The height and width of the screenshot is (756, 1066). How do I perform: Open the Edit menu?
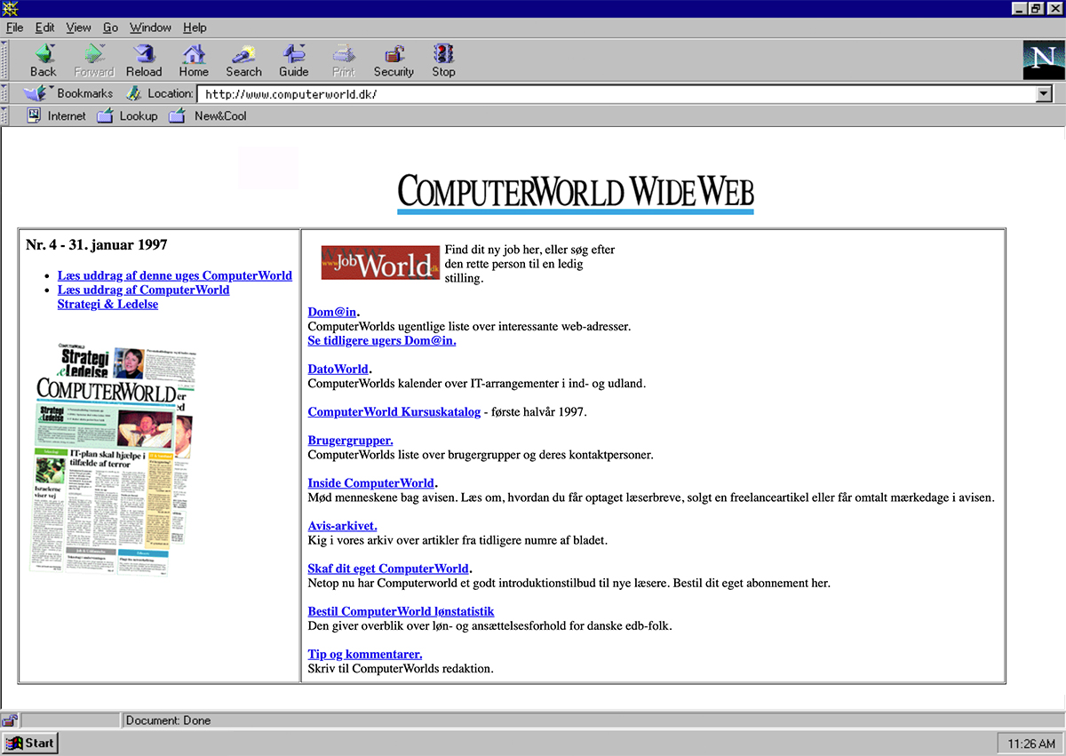(44, 28)
